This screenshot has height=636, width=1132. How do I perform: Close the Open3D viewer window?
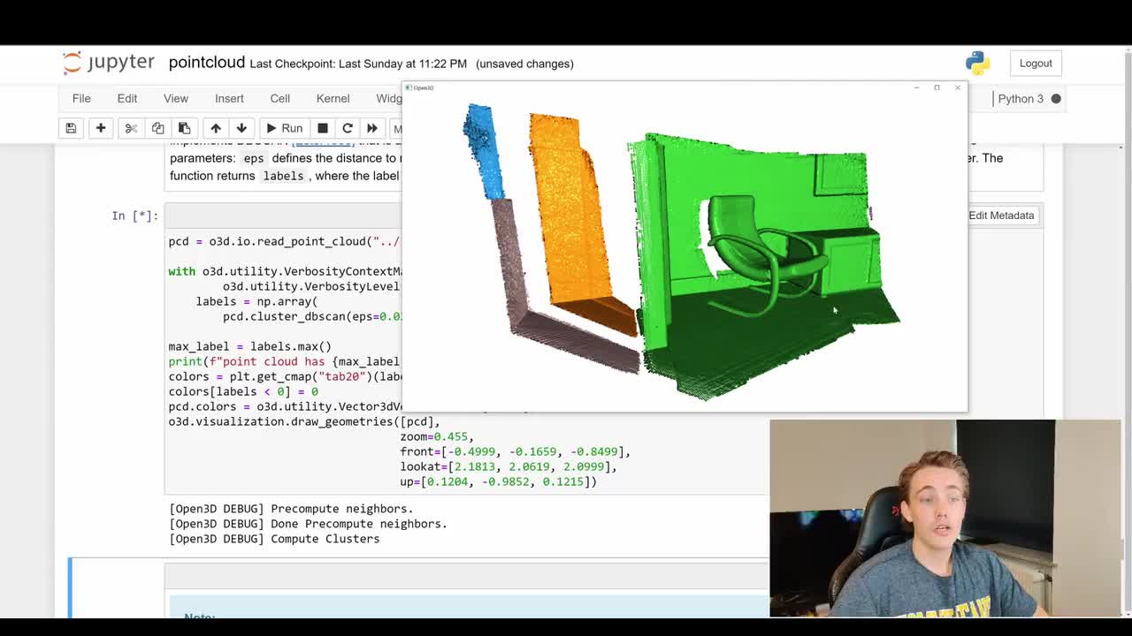coord(957,87)
